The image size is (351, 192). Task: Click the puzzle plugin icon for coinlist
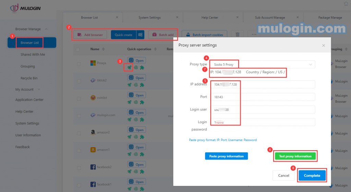pos(142,102)
